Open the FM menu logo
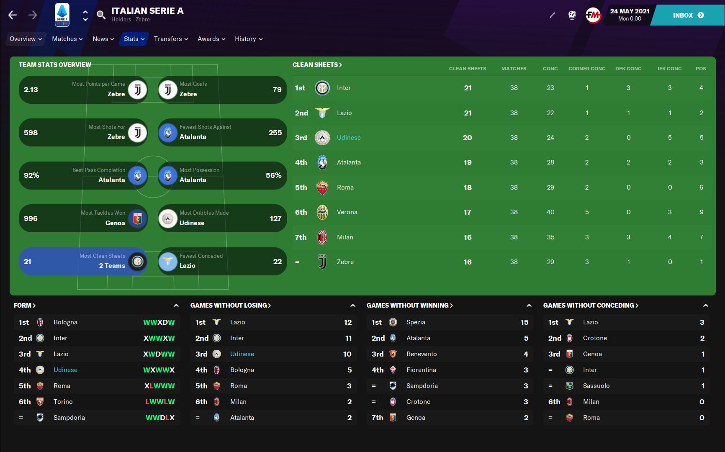Screen dimensions: 725x452 [593, 15]
